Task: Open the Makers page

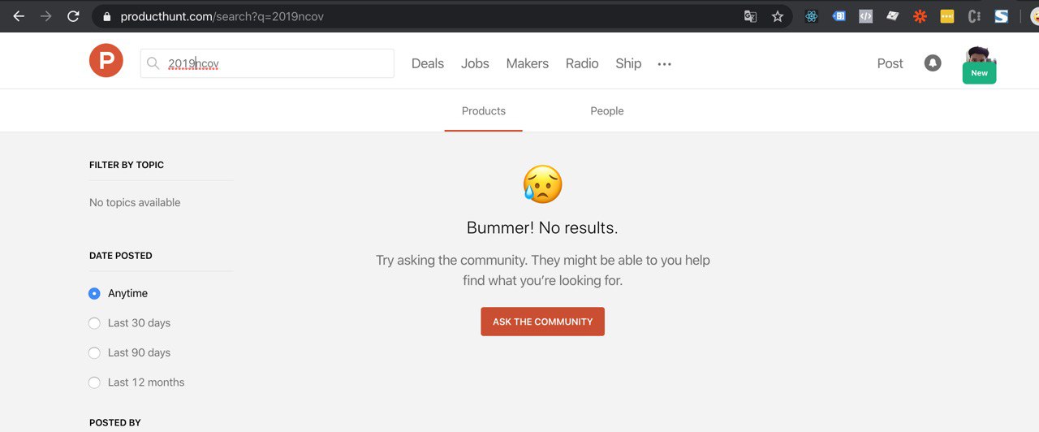Action: pos(528,63)
